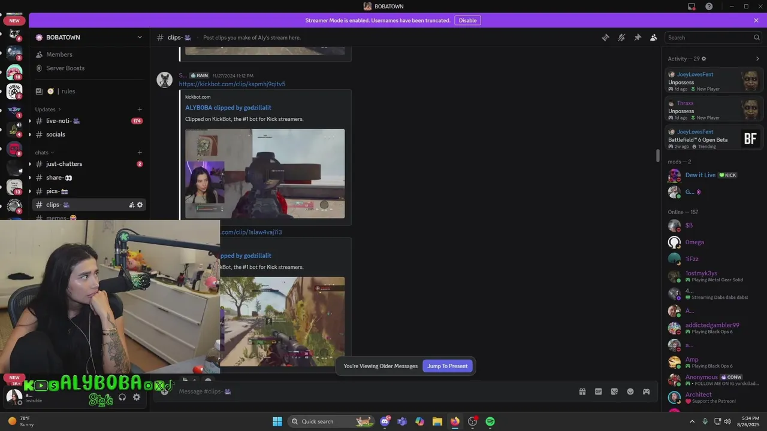The image size is (767, 431).
Task: Open the GIF picker
Action: click(598, 391)
